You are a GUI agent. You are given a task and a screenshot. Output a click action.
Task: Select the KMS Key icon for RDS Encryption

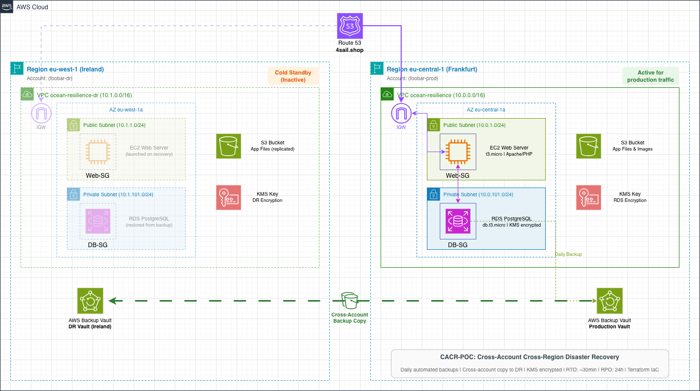tap(589, 198)
